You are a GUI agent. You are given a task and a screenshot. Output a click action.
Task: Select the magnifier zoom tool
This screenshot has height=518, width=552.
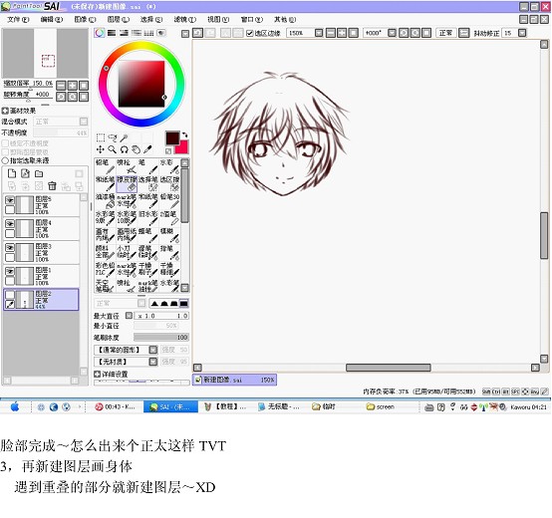[113, 149]
